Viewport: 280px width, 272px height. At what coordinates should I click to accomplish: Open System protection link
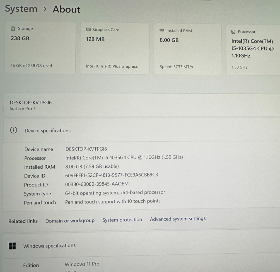tap(122, 220)
